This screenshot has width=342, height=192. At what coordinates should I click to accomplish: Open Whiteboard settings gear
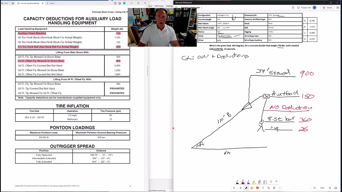338,8
